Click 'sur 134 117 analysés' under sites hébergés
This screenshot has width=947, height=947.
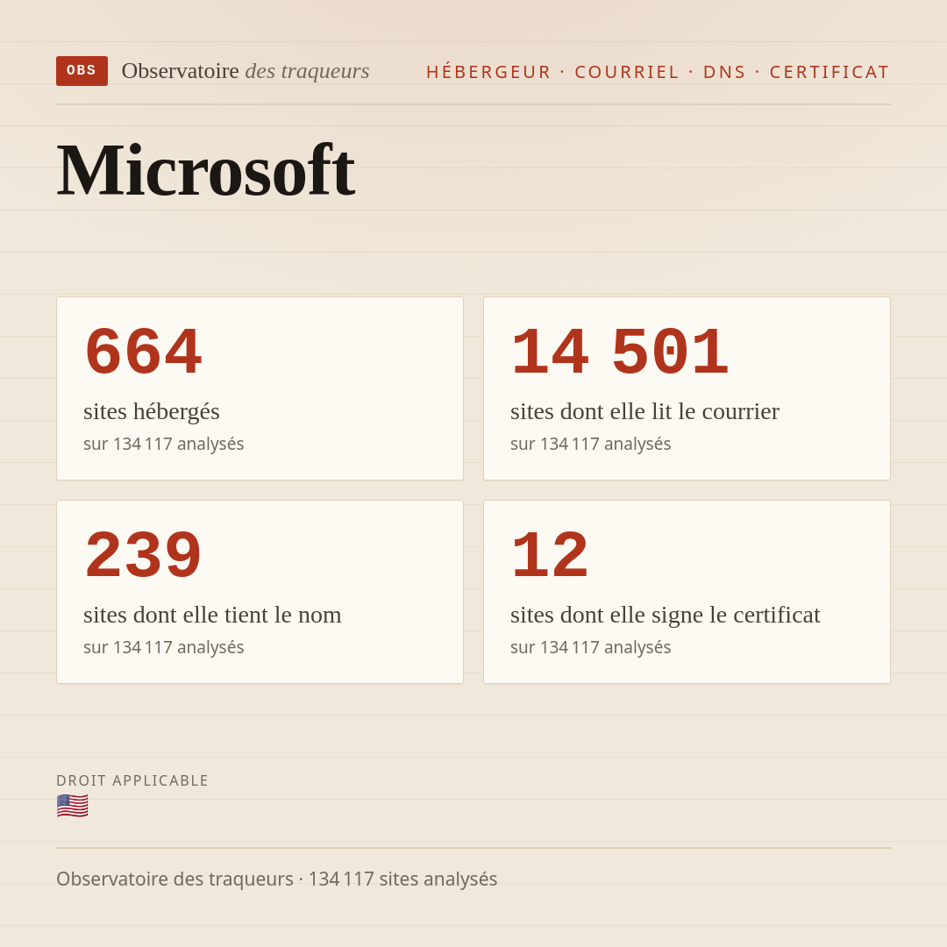(x=164, y=444)
